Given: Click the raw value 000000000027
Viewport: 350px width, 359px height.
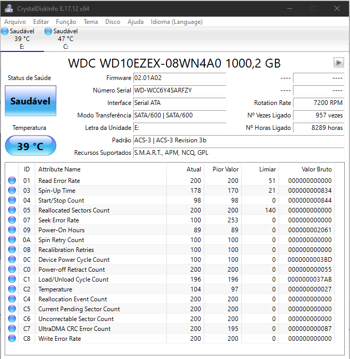Looking at the screenshot, I should point(310,289).
